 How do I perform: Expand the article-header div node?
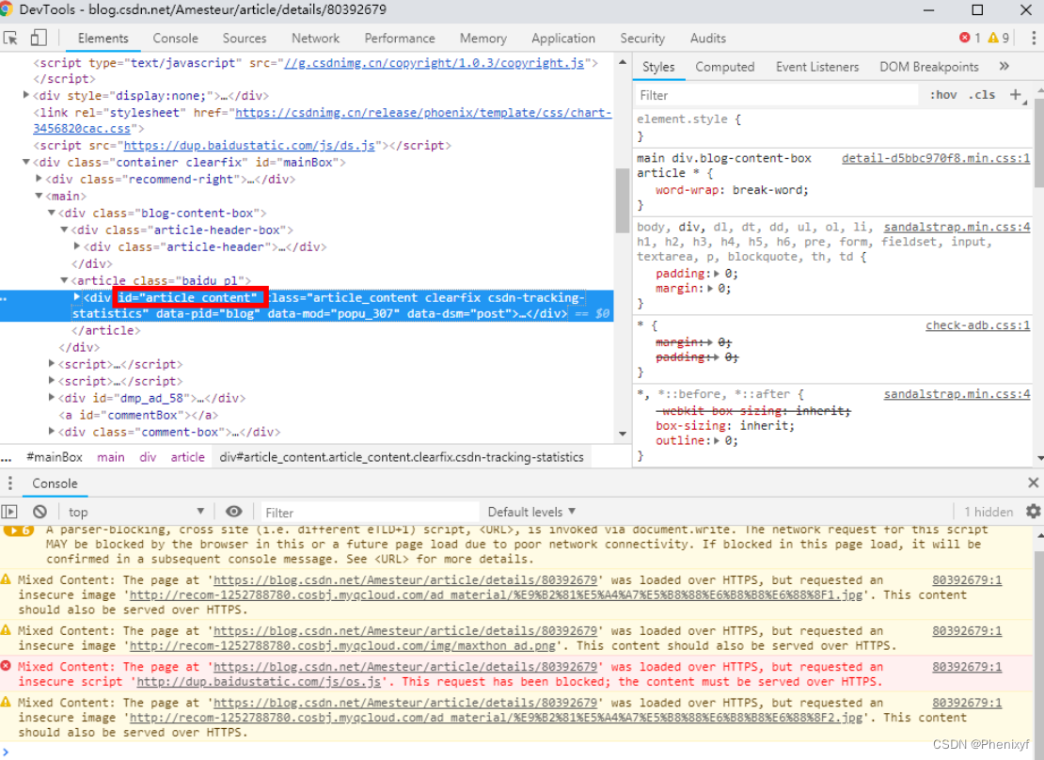(76, 246)
